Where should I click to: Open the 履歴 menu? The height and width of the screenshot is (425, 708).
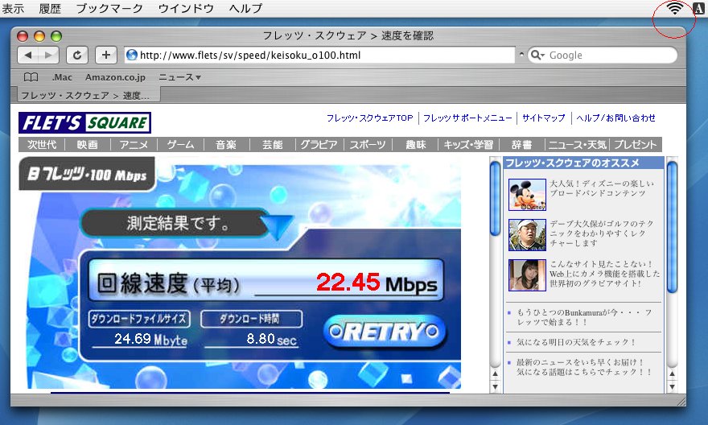click(x=50, y=8)
